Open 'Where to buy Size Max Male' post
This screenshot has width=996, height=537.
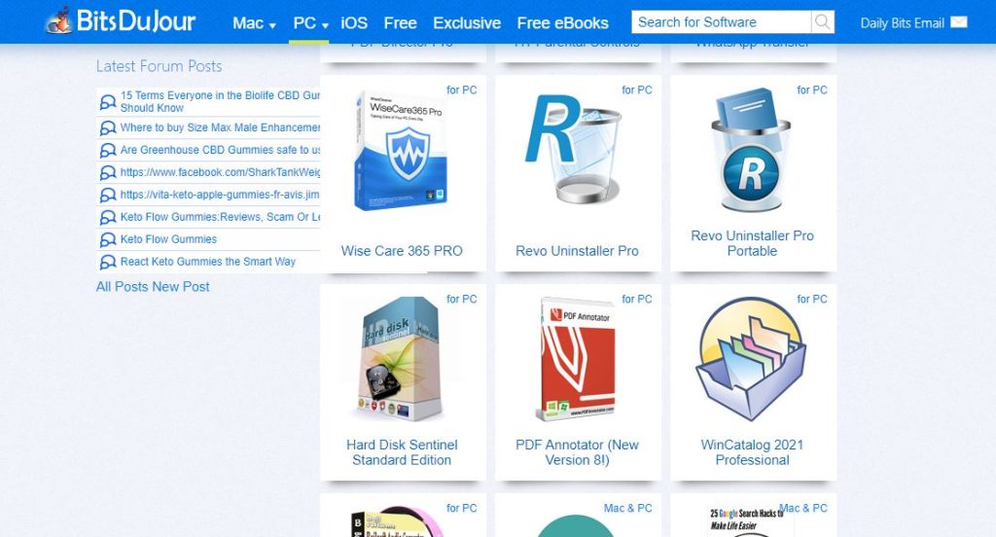click(x=220, y=127)
